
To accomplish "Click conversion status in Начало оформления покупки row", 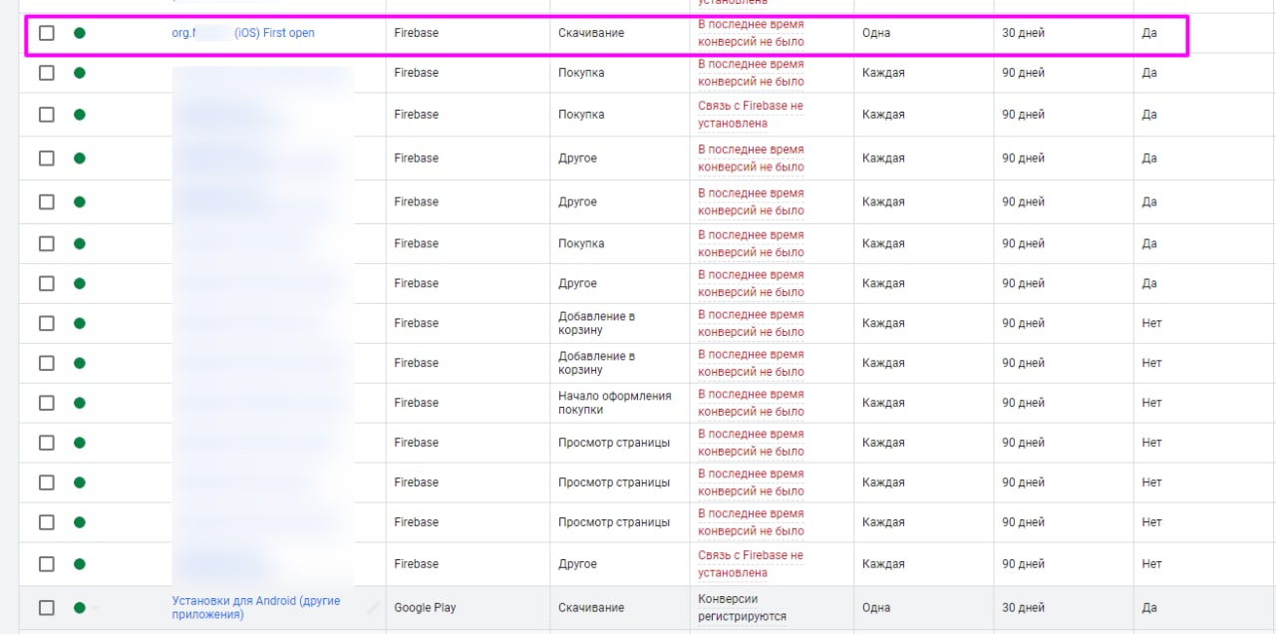I will pyautogui.click(x=750, y=403).
